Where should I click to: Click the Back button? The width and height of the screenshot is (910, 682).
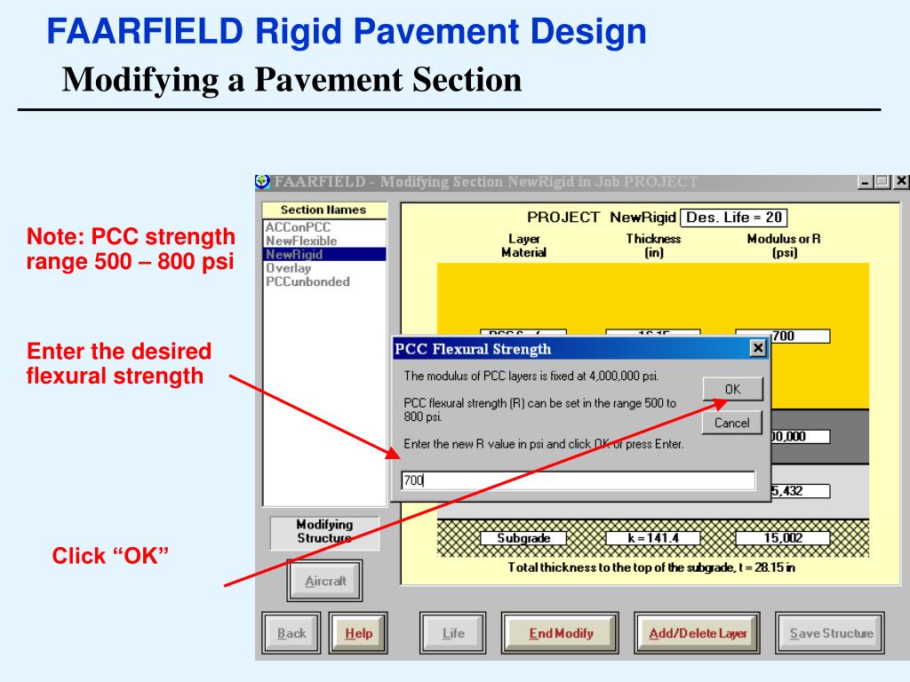[x=291, y=633]
